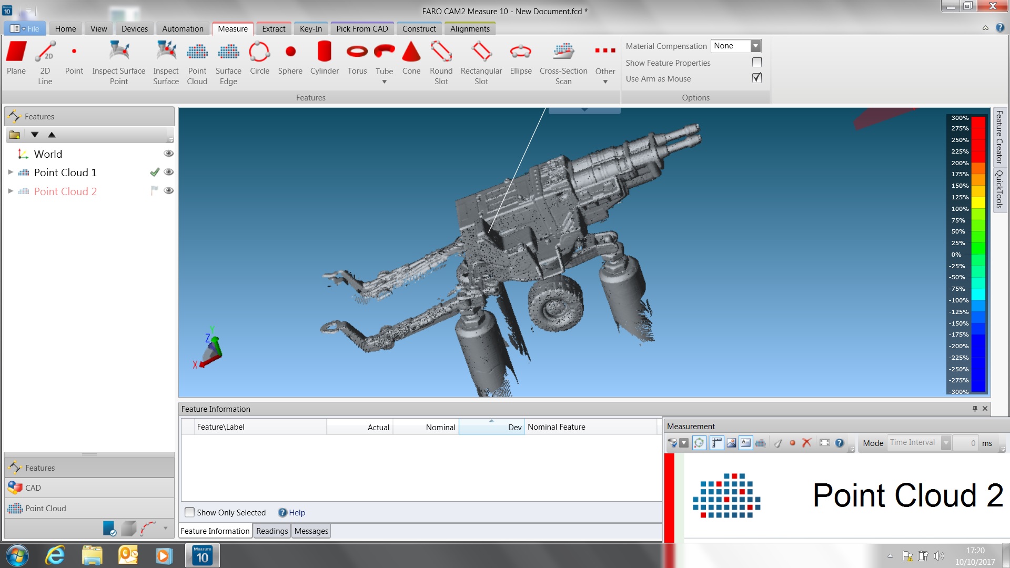Choose the Cylinder tool
Image resolution: width=1010 pixels, height=568 pixels.
point(325,58)
